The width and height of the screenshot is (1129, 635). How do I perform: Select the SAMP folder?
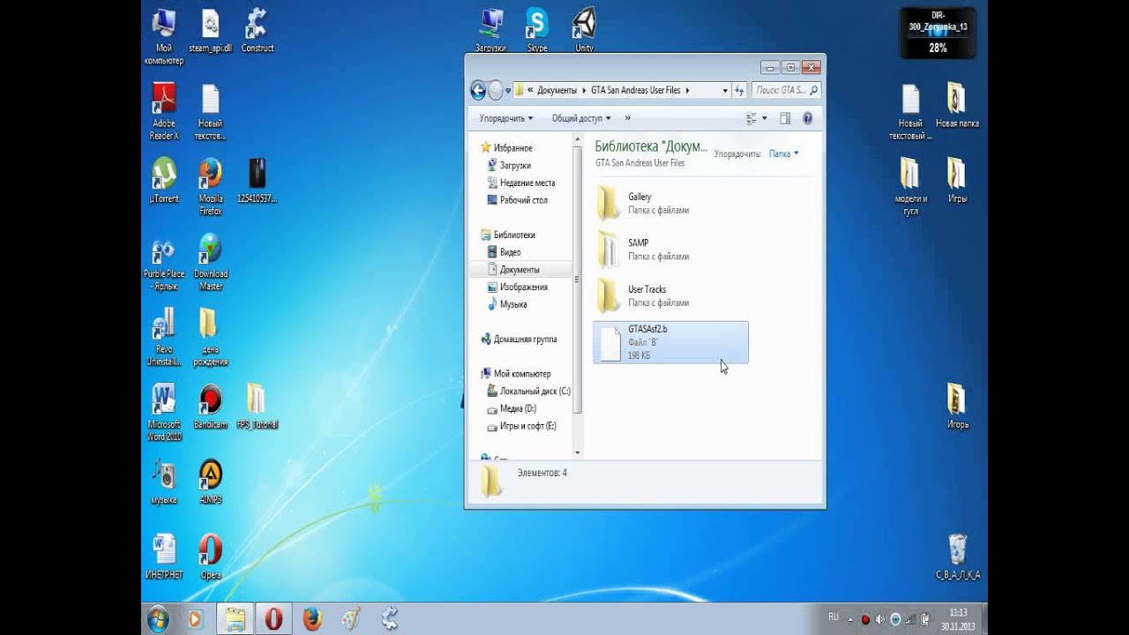670,250
